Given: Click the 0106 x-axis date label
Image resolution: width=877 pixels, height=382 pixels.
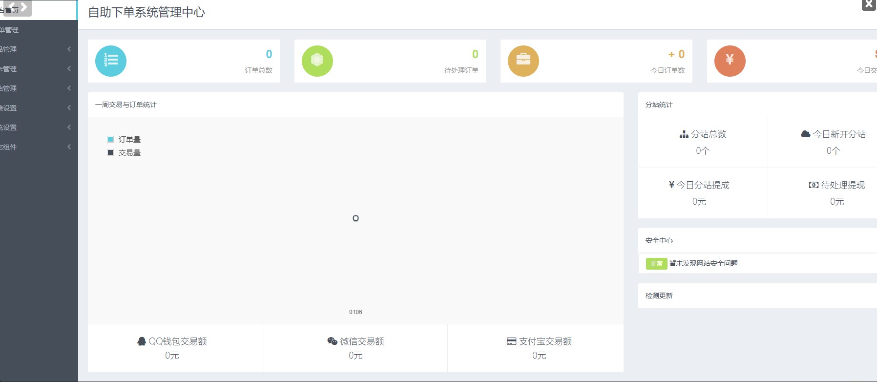Looking at the screenshot, I should (355, 312).
